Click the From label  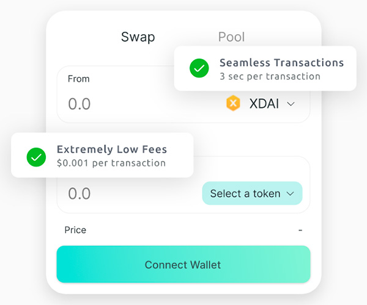pos(78,79)
